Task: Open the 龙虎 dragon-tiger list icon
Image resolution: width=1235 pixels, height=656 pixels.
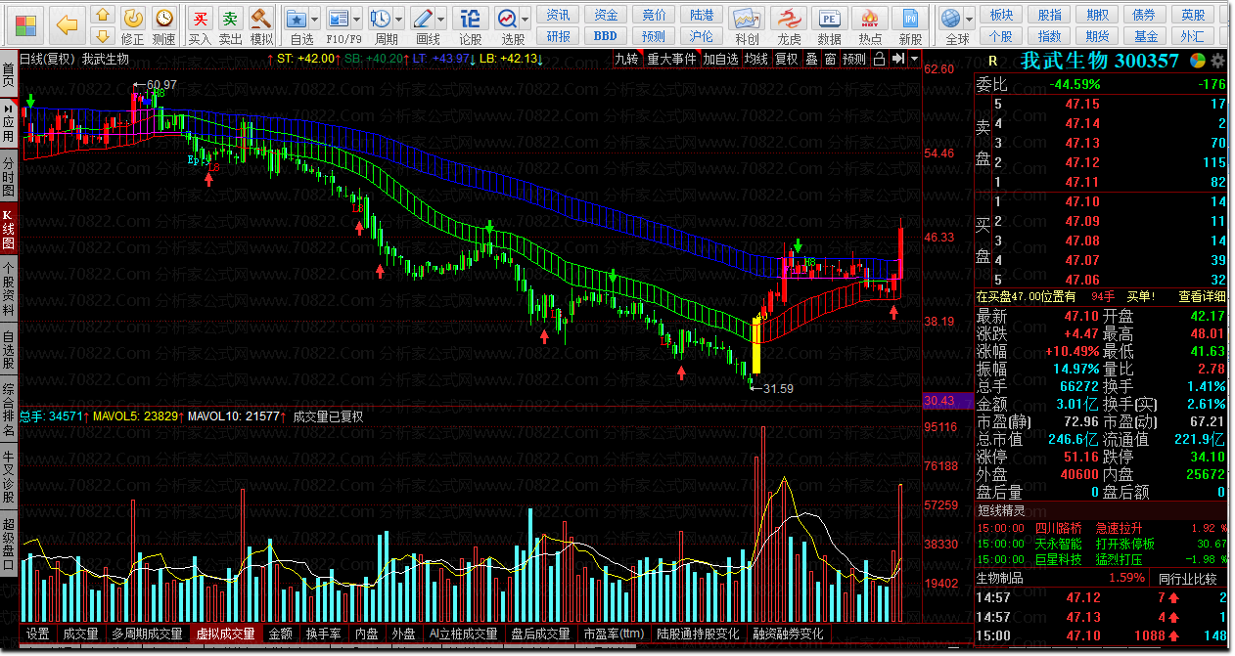Action: coord(789,25)
